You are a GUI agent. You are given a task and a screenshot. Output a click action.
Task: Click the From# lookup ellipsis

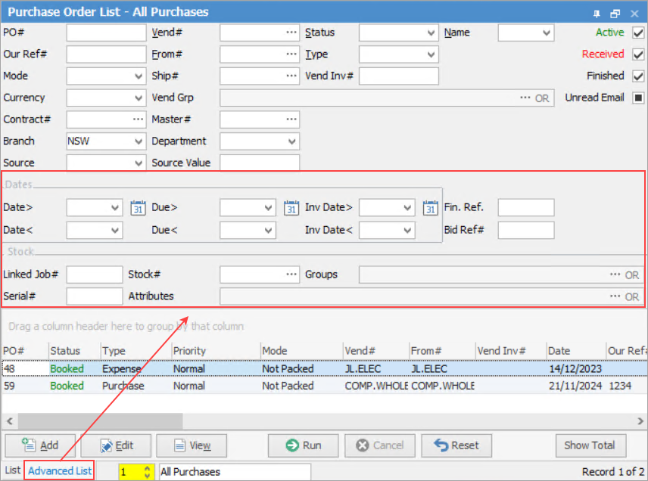point(291,54)
